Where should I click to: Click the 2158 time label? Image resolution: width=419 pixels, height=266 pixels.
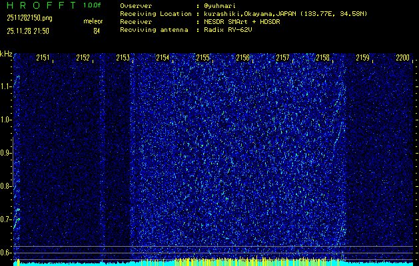pos(323,58)
